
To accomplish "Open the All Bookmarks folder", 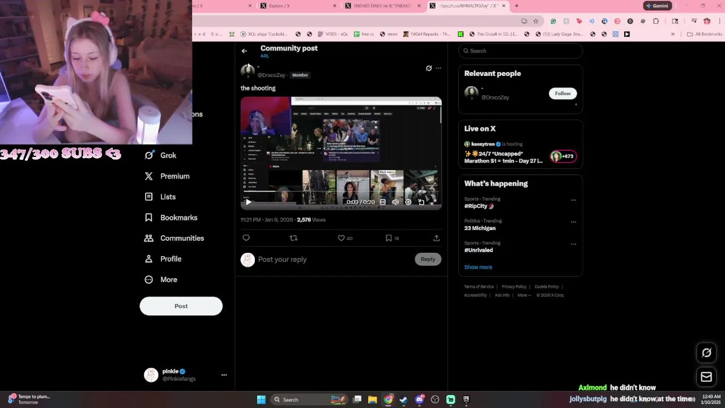I will coord(704,34).
